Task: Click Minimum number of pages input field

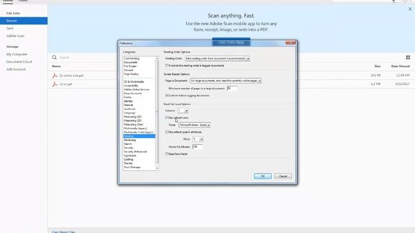Action: point(232,88)
